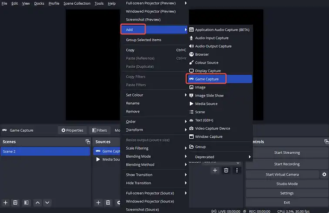Click the Colour Source brush icon
329x213 pixels.
pyautogui.click(x=191, y=63)
